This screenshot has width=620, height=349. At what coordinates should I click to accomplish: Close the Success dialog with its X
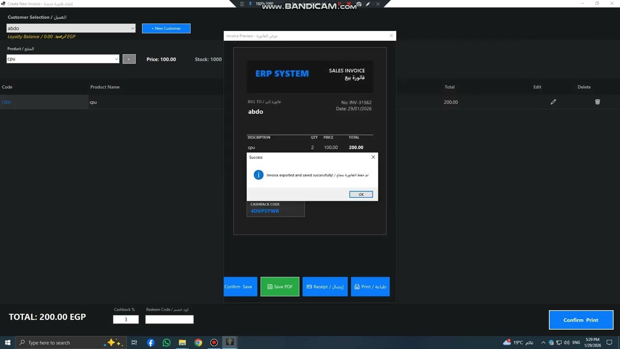point(373,157)
